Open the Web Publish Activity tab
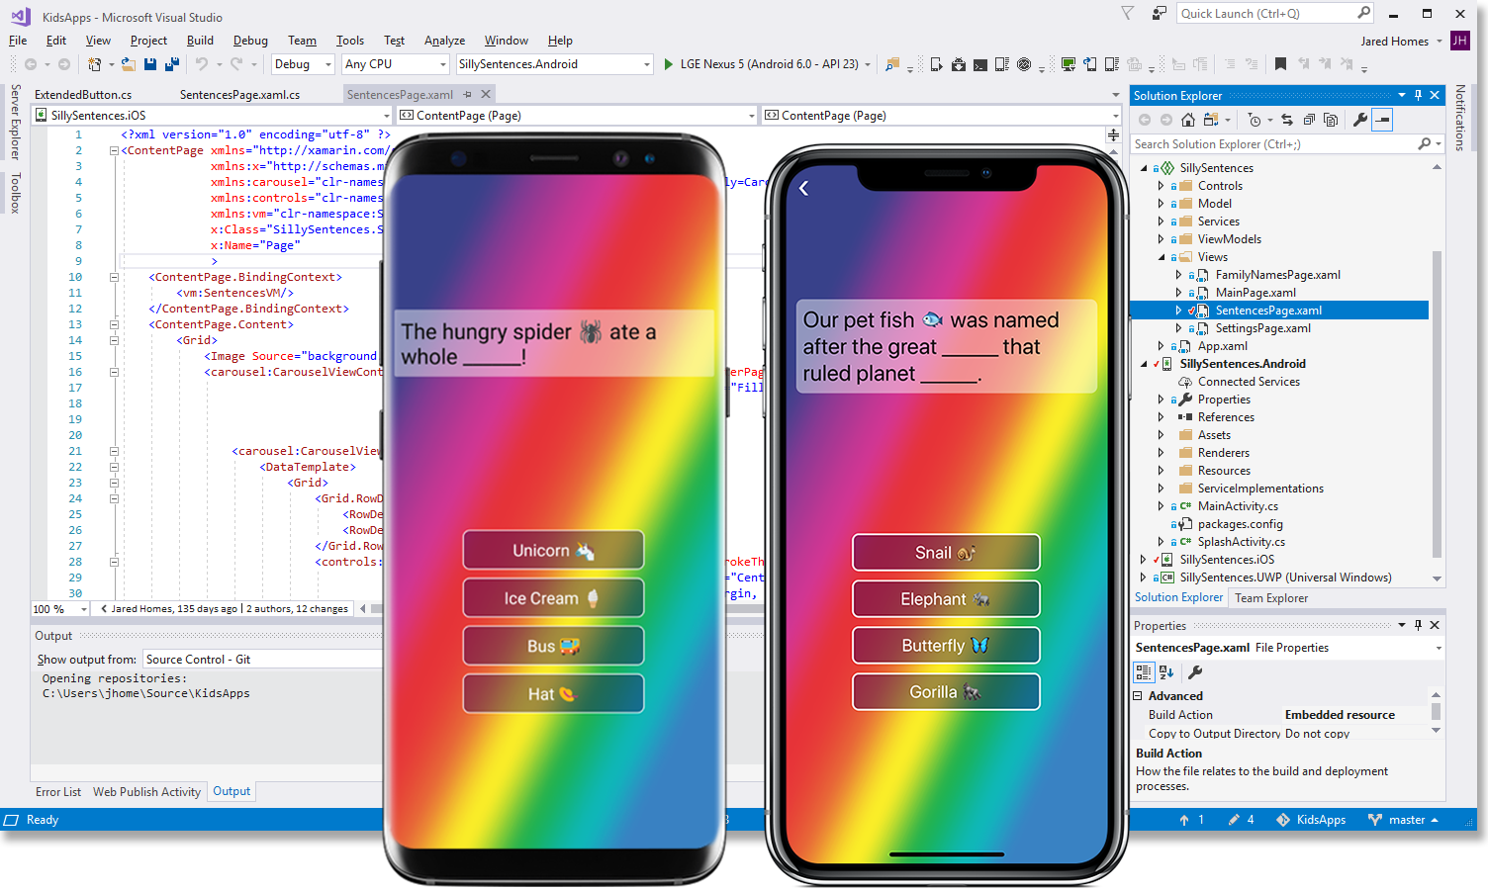This screenshot has height=890, width=1488. click(x=146, y=792)
